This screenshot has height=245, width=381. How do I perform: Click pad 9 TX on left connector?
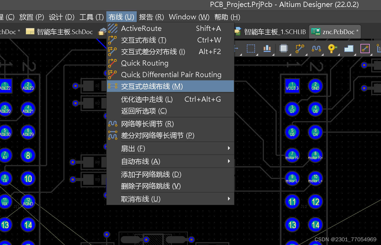click(5, 179)
